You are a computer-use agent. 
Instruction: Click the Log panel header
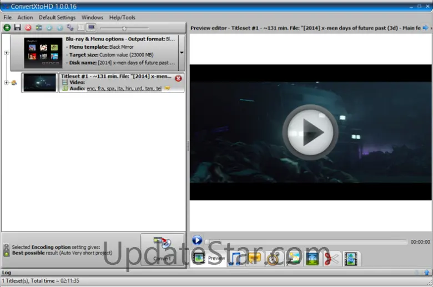[216, 273]
